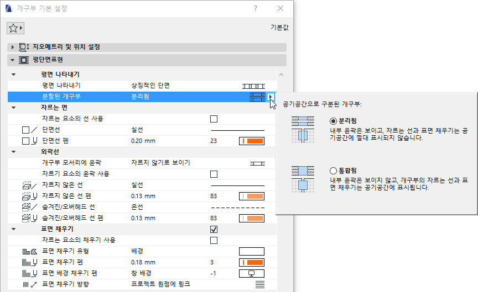Click the 숨겨진/오버헤드 선 펜 icon
This screenshot has width=478, height=292.
point(29,218)
